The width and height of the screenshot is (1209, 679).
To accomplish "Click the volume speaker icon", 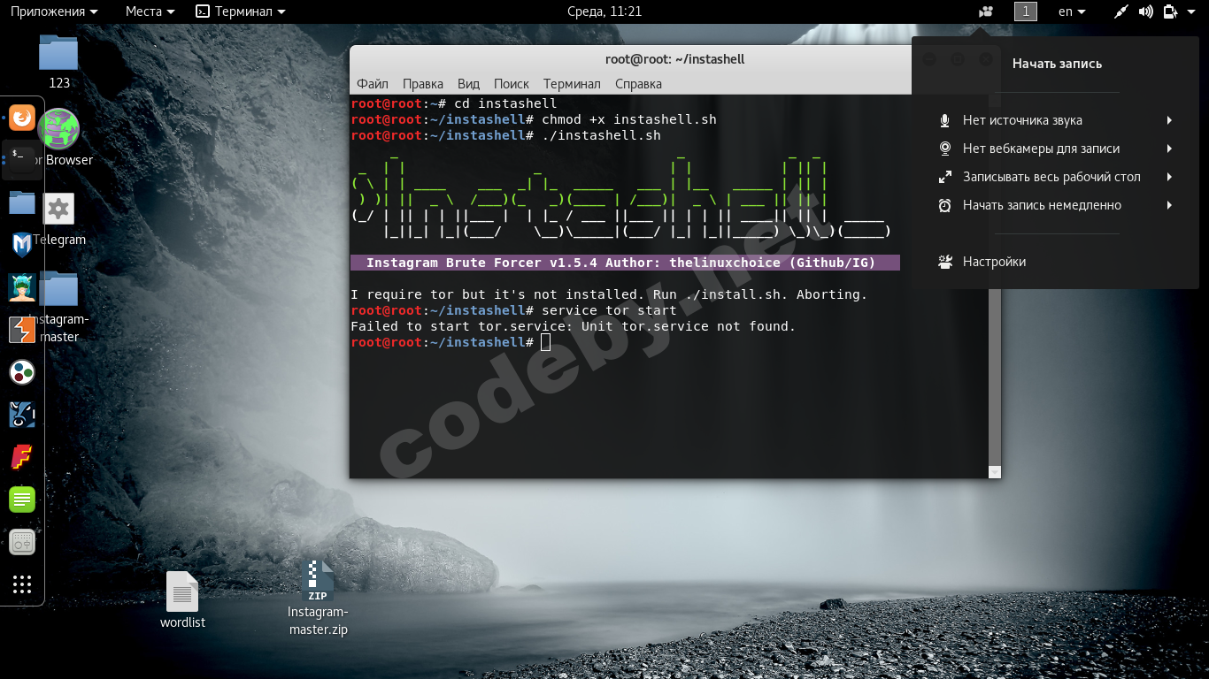I will [x=1145, y=11].
